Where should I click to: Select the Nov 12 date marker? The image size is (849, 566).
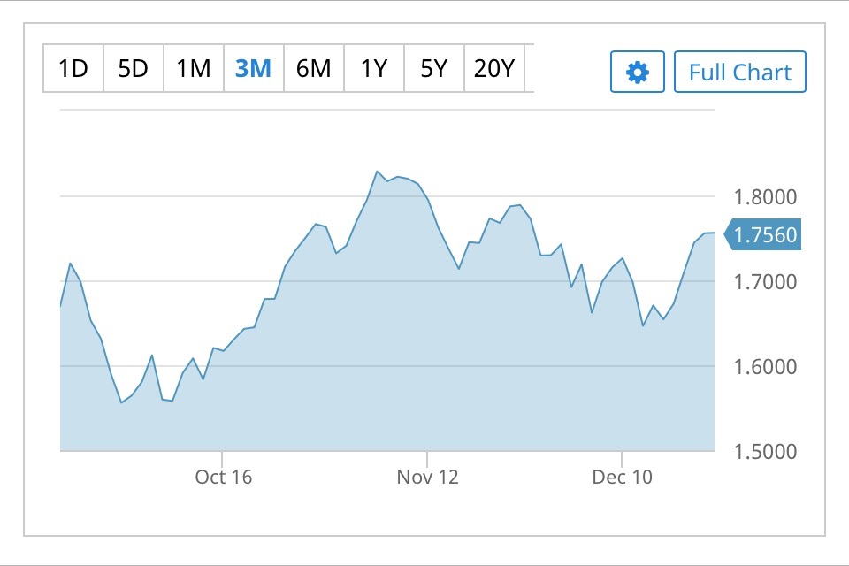coord(428,478)
